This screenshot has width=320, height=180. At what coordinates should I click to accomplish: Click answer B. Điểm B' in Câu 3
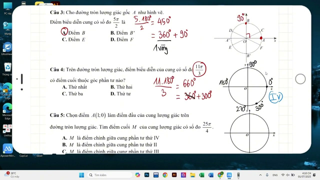[122, 33]
